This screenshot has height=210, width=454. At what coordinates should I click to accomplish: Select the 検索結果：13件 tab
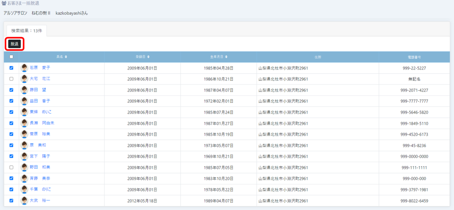coord(27,31)
